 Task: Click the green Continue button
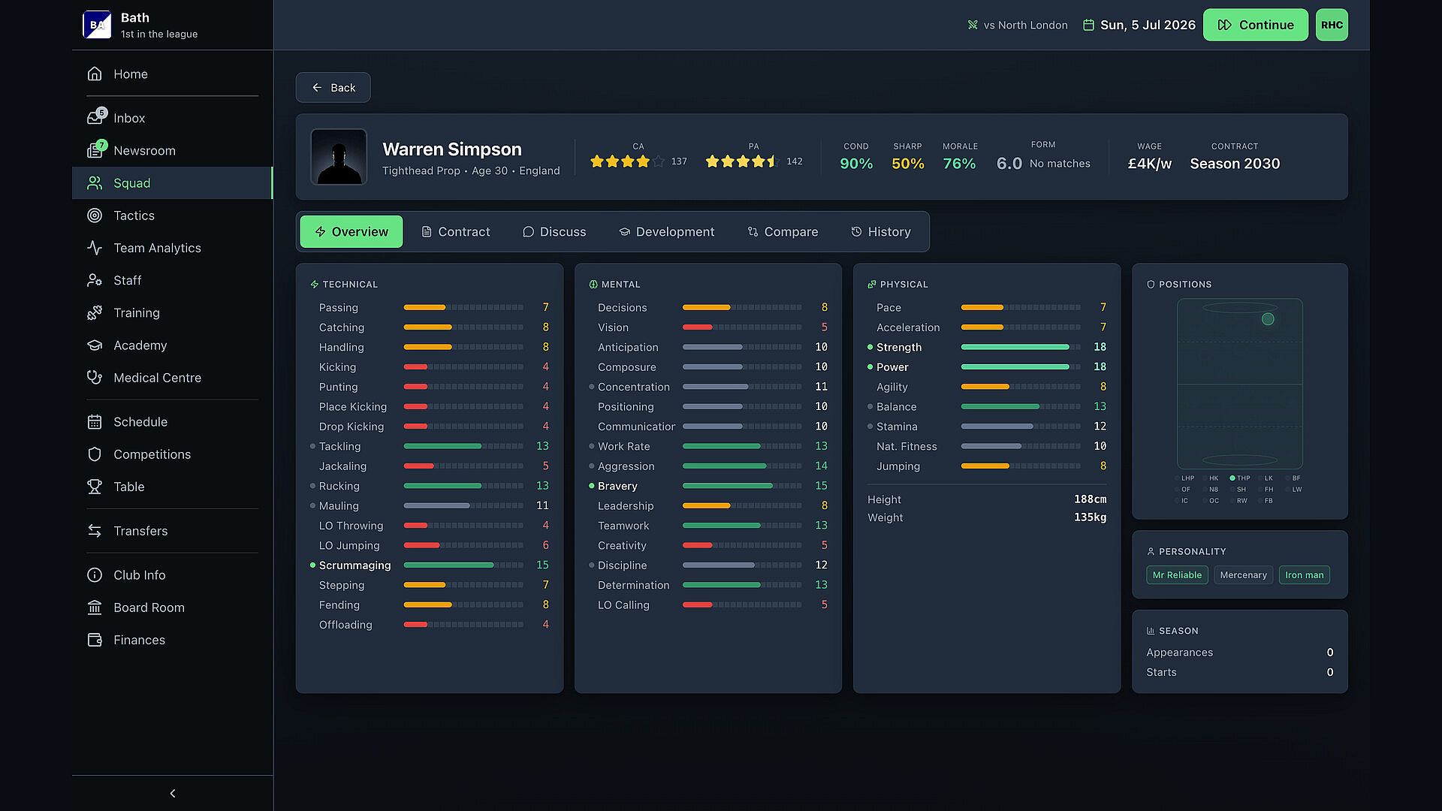click(x=1255, y=25)
